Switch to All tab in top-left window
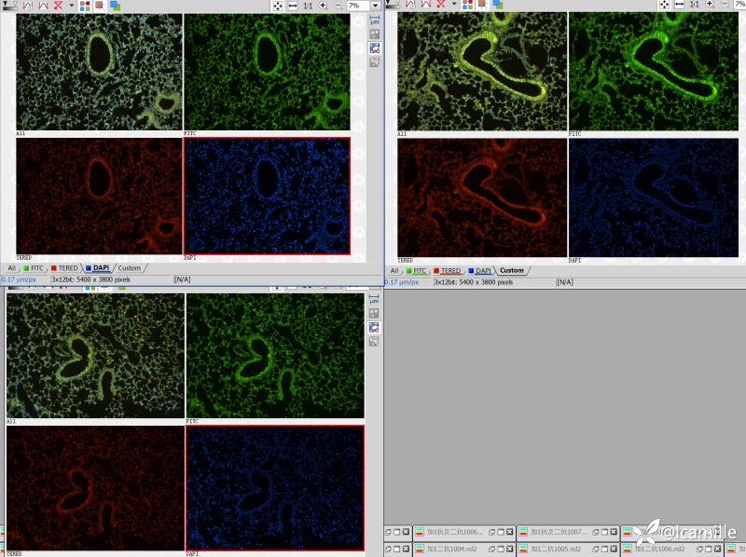The height and width of the screenshot is (557, 746). [x=11, y=268]
